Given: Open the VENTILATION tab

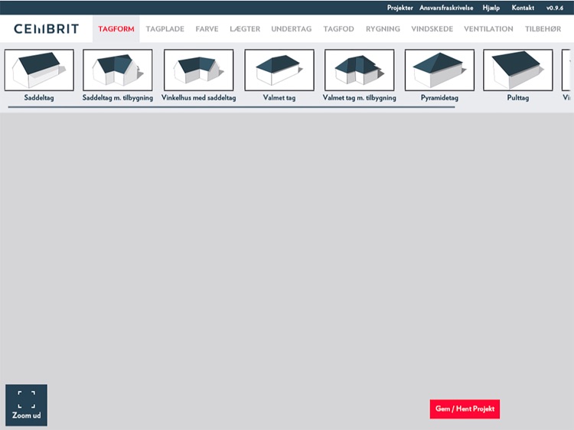Looking at the screenshot, I should point(488,29).
